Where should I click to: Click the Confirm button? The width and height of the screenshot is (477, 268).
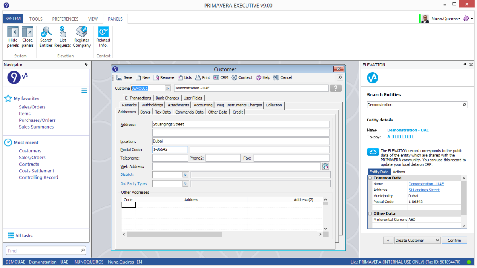[x=454, y=240]
